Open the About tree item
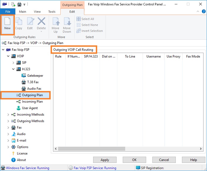Screen dimensions: 207x171 click(x=19, y=160)
